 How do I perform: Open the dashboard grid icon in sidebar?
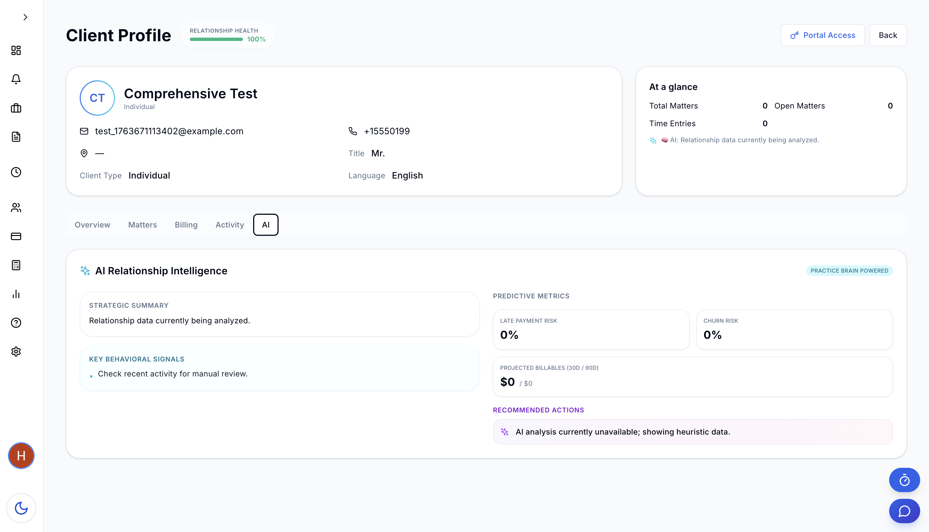click(x=16, y=50)
